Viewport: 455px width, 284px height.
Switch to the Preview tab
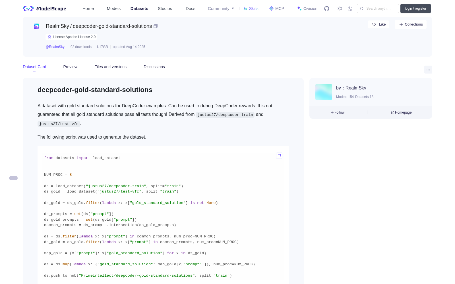[x=70, y=67]
